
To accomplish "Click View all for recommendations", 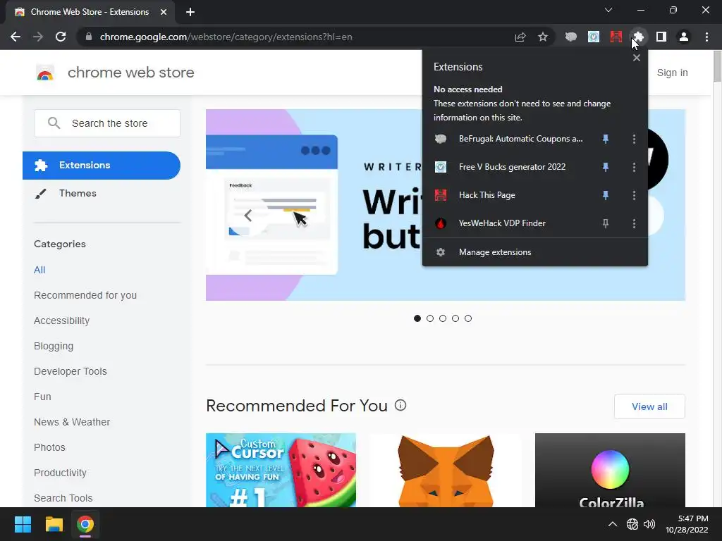I will coord(649,406).
